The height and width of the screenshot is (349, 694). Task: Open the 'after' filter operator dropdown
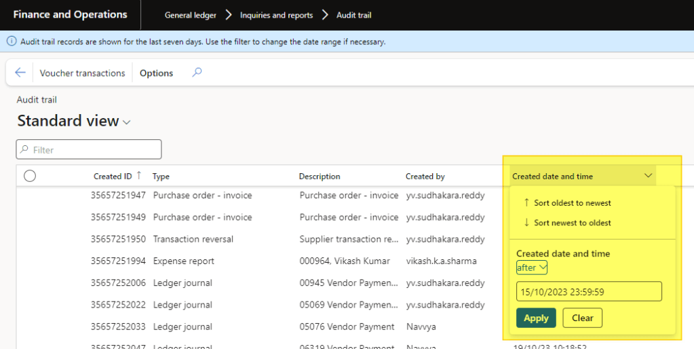coord(531,268)
